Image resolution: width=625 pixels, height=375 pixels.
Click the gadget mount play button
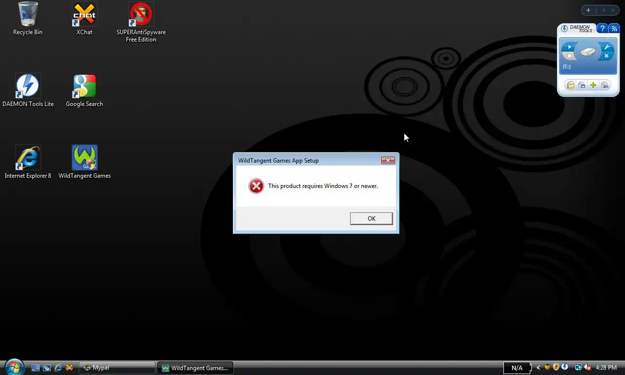[569, 47]
